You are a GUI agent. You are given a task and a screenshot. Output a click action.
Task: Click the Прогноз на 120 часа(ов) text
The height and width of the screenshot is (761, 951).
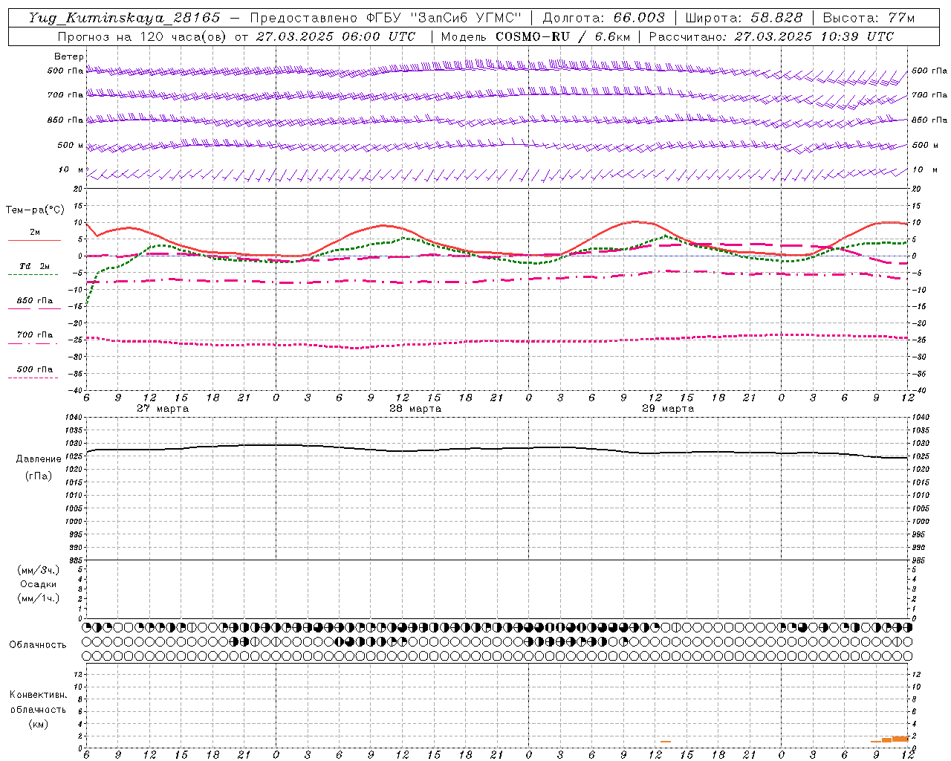pos(143,36)
